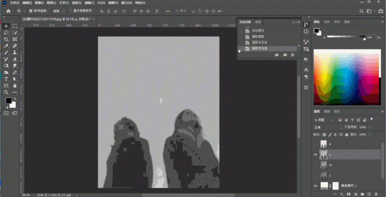Hide the 颜色填充 1 layer
The height and width of the screenshot is (197, 386).
coord(315,186)
